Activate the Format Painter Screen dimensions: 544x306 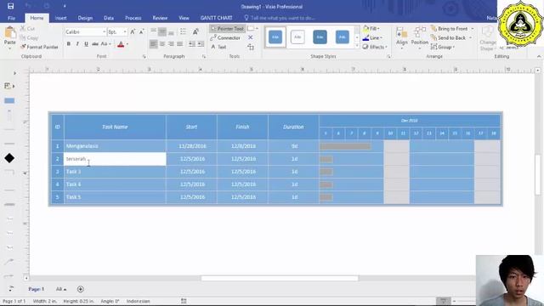(39, 47)
